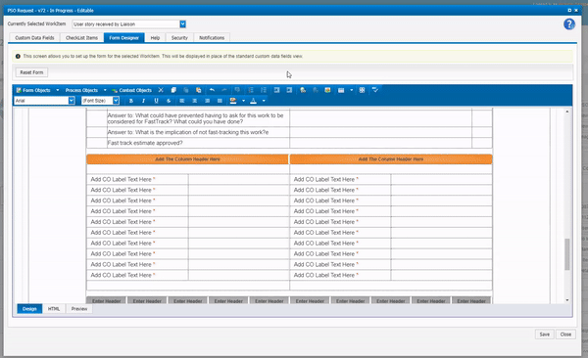Expand the Currently Selected WorkItem dropdown
The height and width of the screenshot is (358, 588).
[182, 24]
